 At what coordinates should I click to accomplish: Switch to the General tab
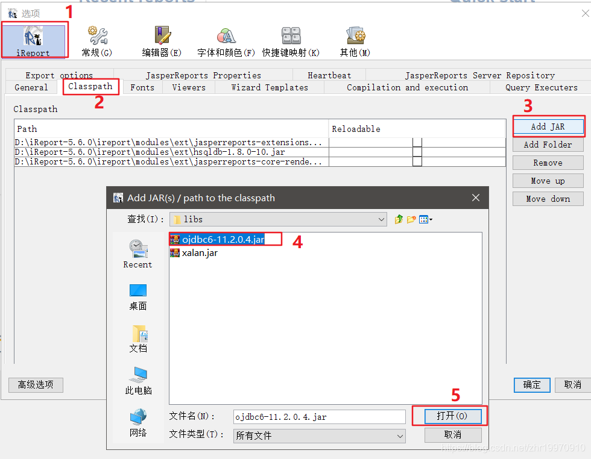click(31, 87)
